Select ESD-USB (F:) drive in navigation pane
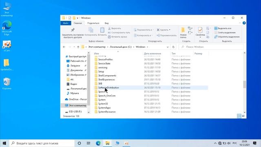This screenshot has height=147, width=261. point(73,111)
